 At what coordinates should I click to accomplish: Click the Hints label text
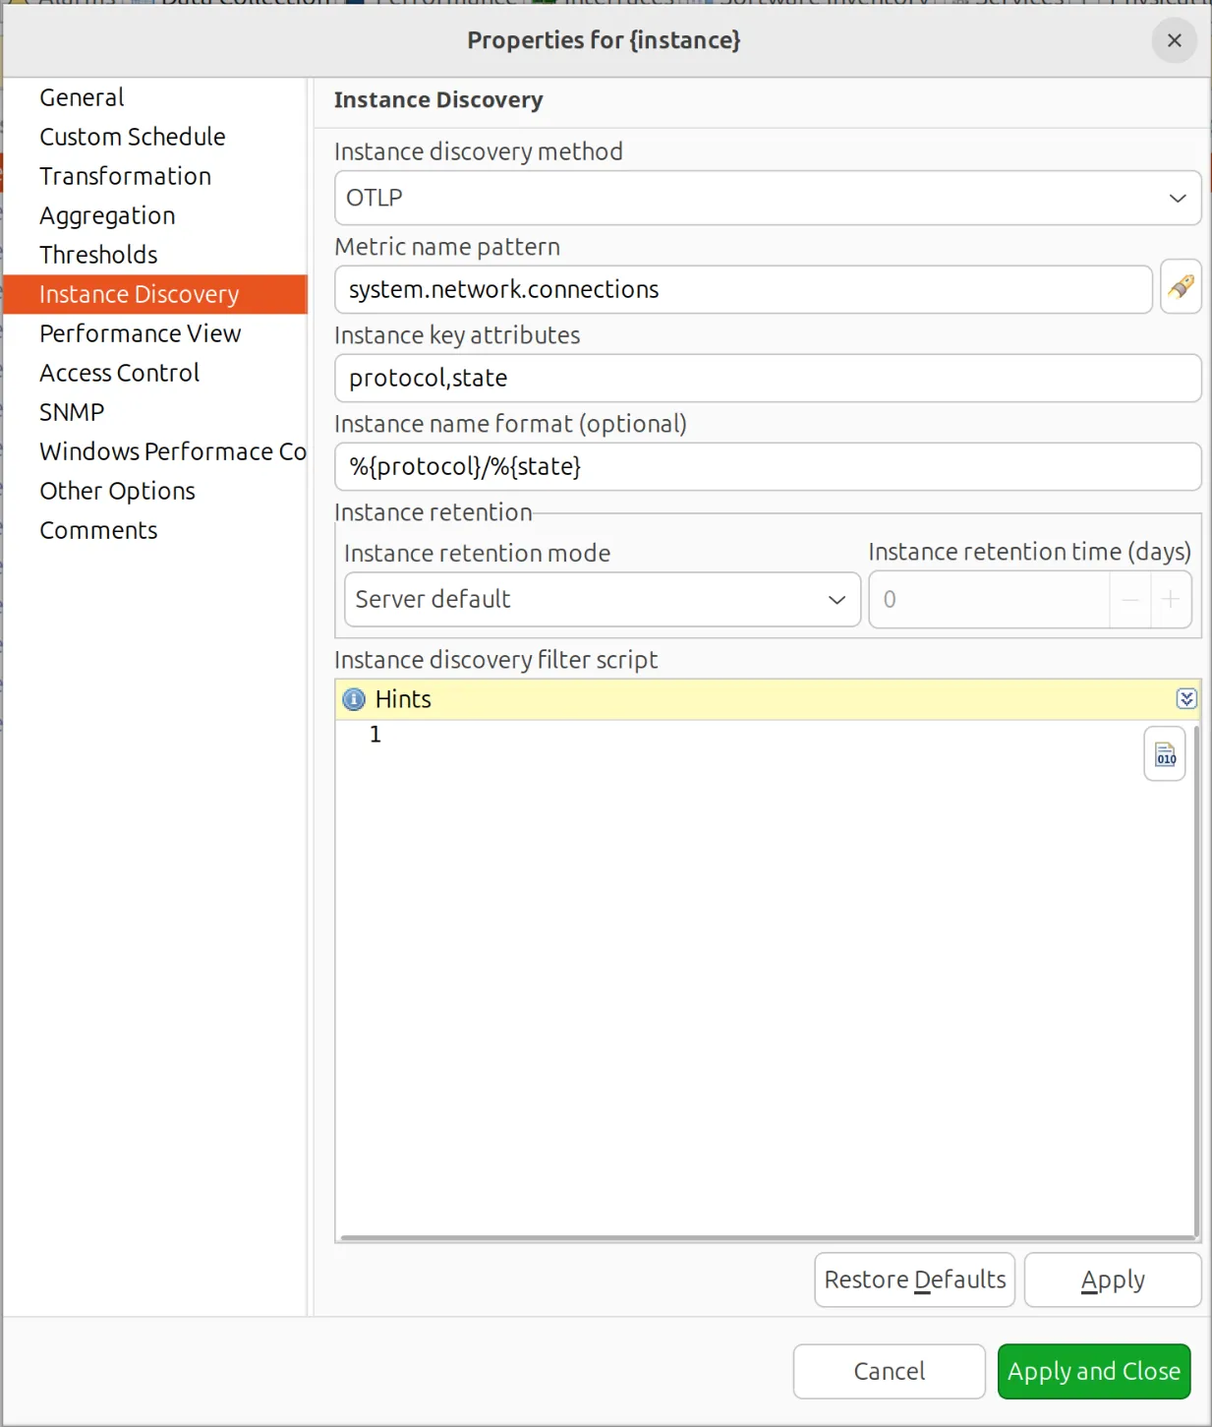403,699
